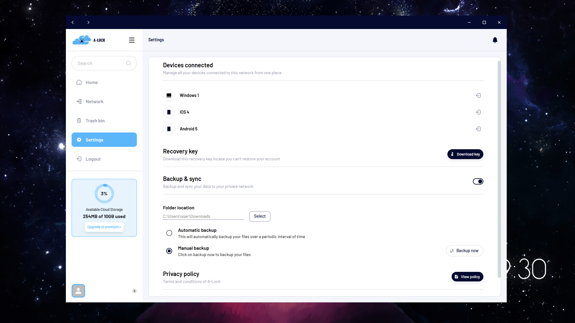The width and height of the screenshot is (575, 323).
Task: Go back with the left arrow
Action: pyautogui.click(x=72, y=22)
